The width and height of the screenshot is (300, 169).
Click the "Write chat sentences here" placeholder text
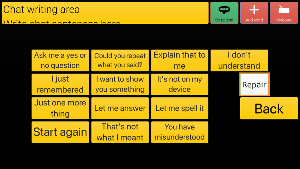click(62, 22)
